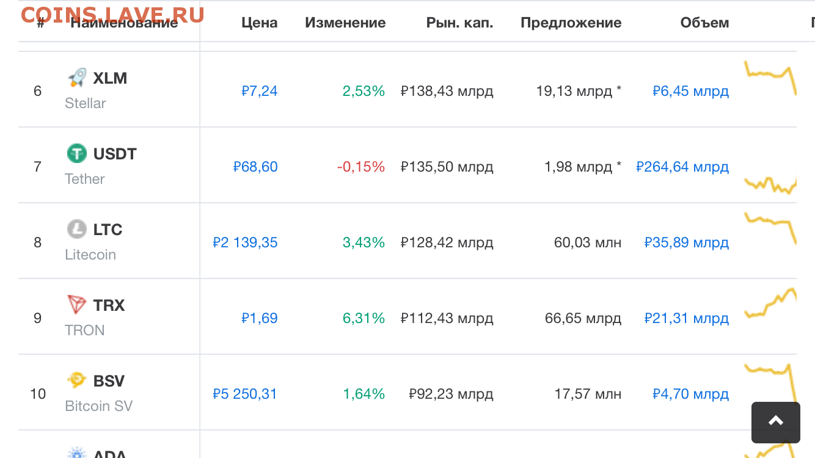The width and height of the screenshot is (815, 458).
Task: Click the XLM sparkline price chart
Action: pyautogui.click(x=770, y=77)
